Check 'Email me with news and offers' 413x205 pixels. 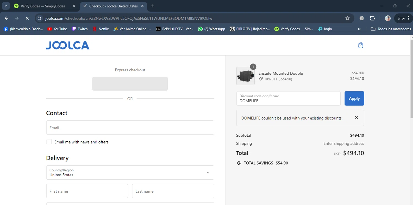coord(49,142)
